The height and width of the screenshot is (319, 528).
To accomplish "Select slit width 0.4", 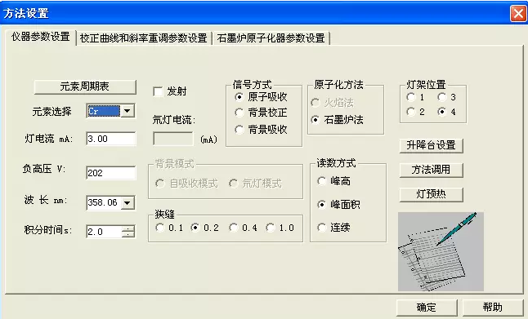I will pos(234,228).
